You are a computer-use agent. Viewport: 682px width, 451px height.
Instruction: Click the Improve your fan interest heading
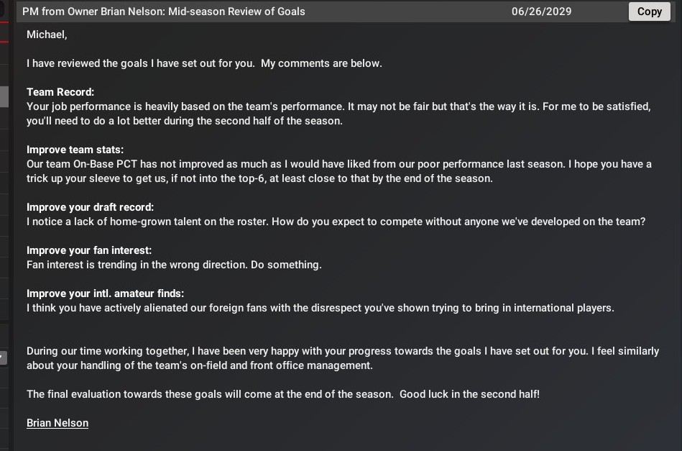(89, 250)
